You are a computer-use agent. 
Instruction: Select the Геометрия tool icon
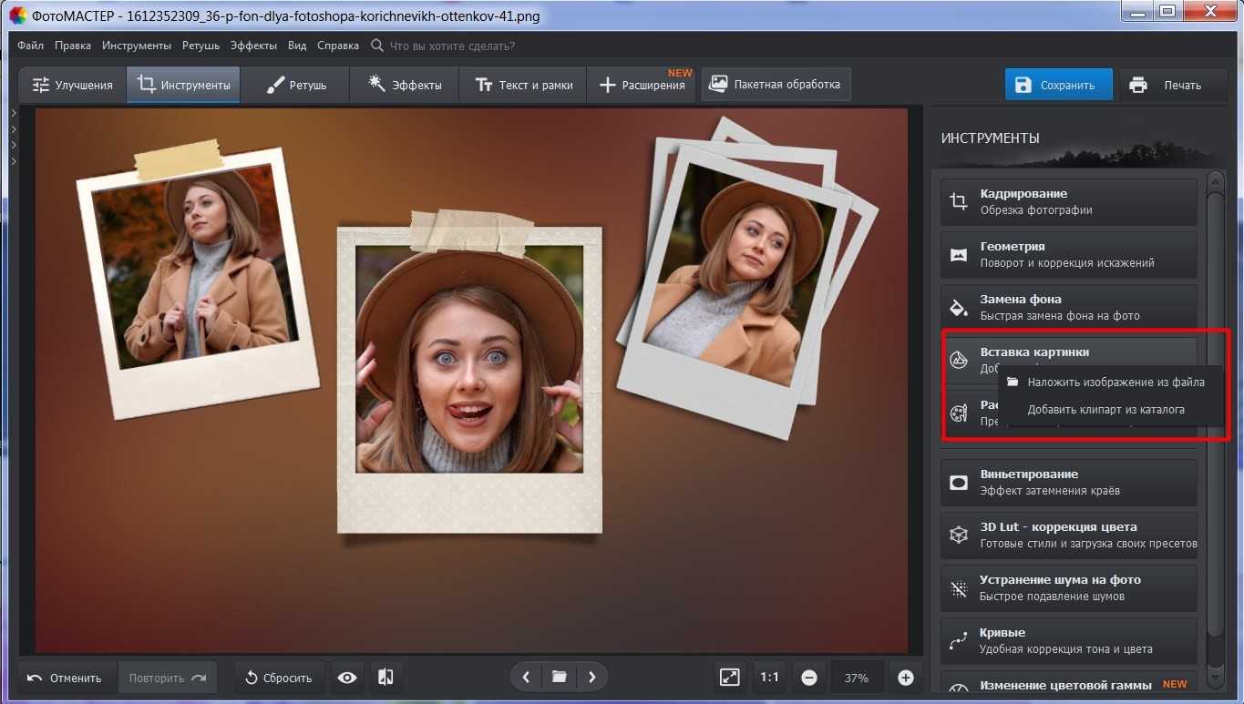(x=959, y=255)
